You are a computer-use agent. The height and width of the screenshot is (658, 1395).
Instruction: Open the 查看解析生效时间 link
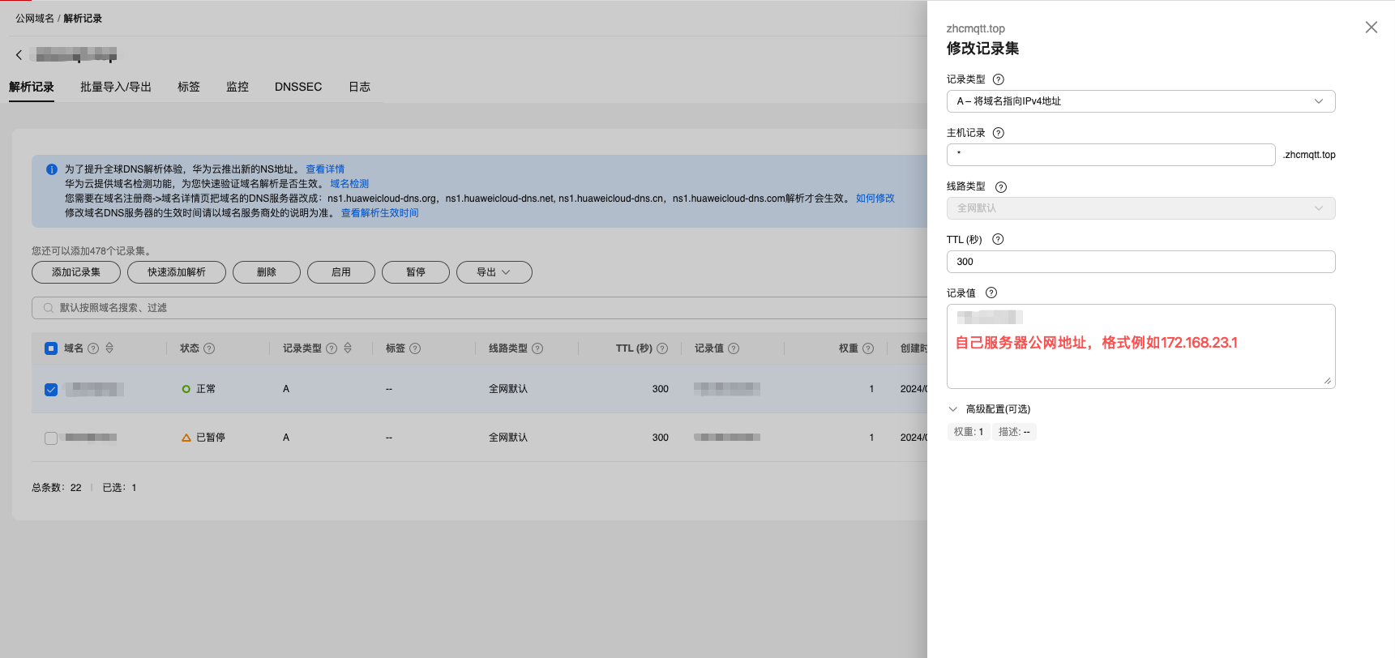(380, 213)
